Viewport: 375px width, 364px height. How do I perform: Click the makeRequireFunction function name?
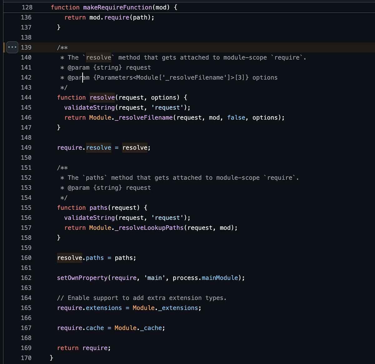coord(117,7)
